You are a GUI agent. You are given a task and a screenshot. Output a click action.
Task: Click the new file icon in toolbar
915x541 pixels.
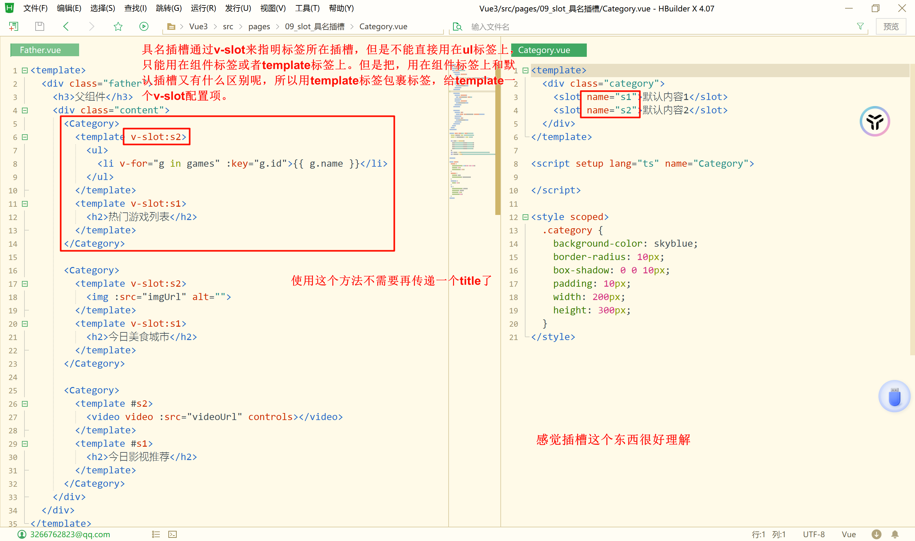13,26
